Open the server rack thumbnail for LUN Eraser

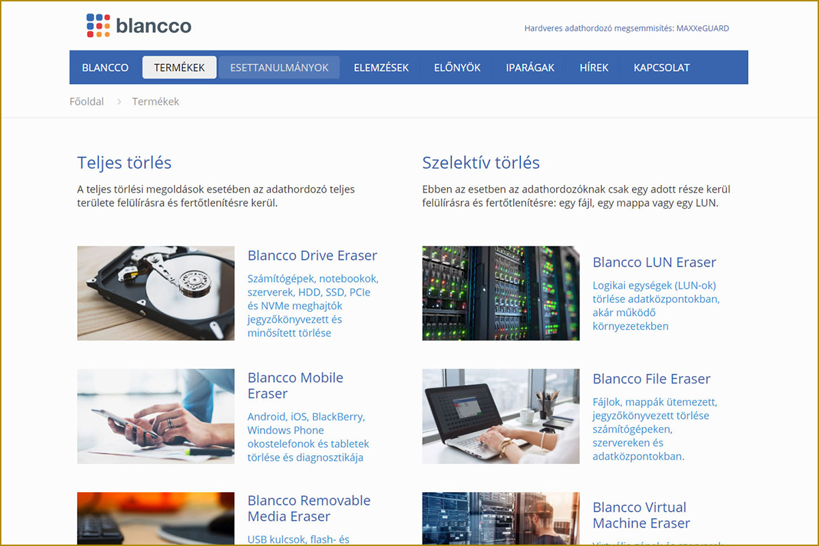pyautogui.click(x=501, y=293)
